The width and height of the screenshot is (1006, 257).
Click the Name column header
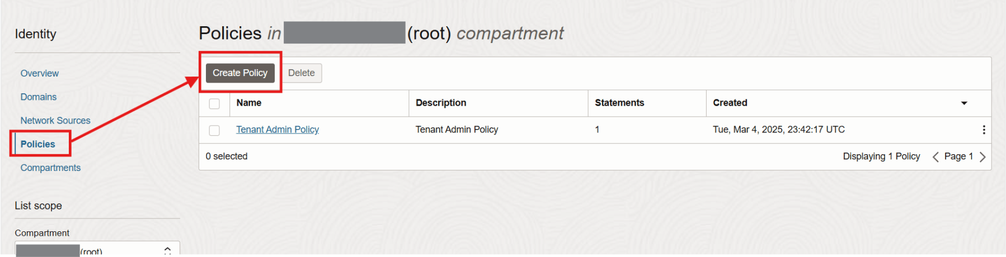[x=249, y=103]
